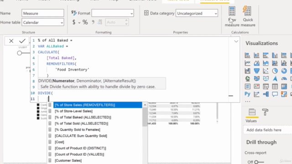Click the decimal places icon

coord(99,22)
